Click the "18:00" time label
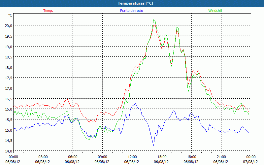264x165 pixels. point(192,157)
